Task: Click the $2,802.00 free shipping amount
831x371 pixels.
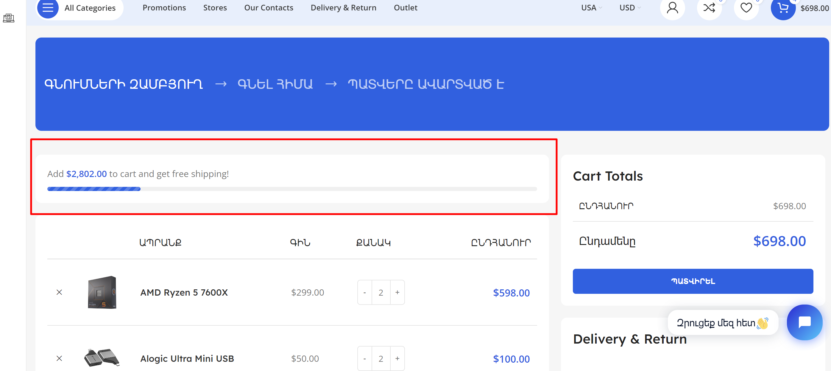Action: click(x=86, y=174)
